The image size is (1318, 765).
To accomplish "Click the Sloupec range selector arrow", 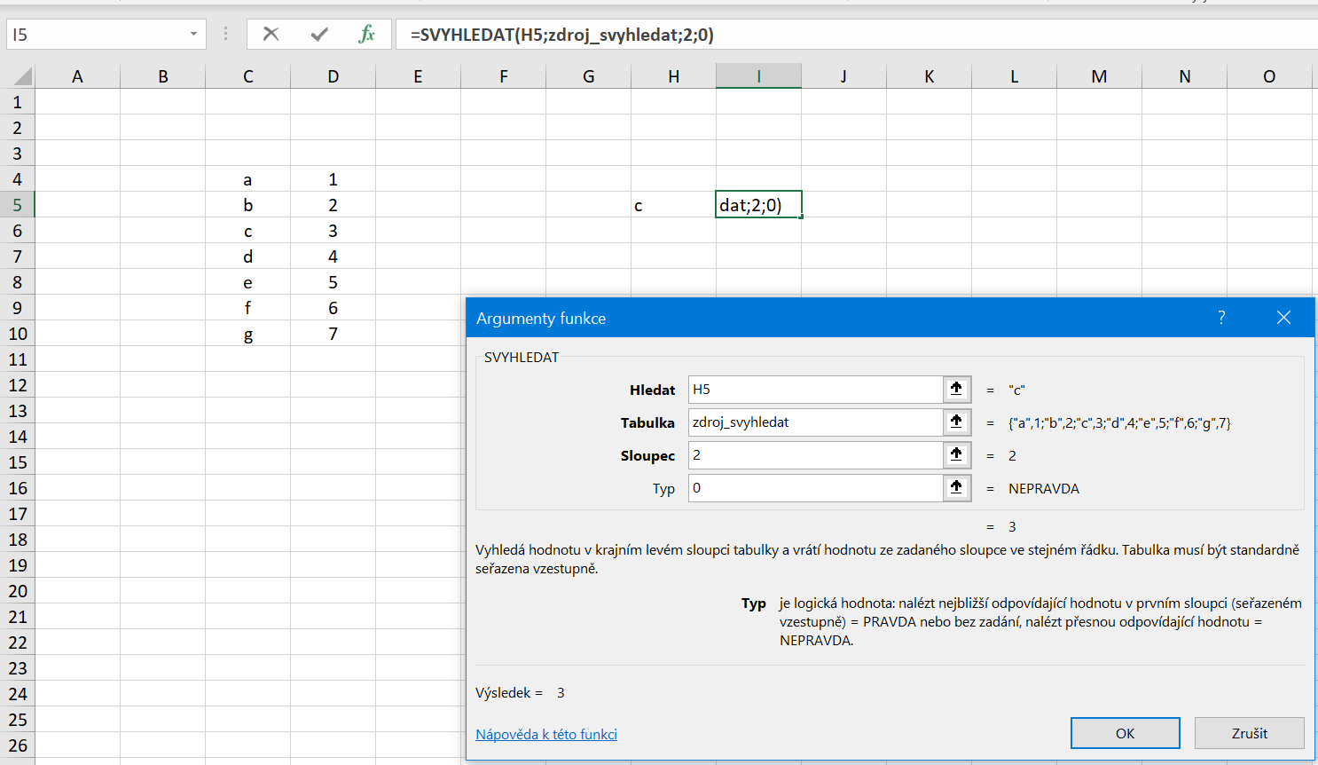I will click(x=956, y=455).
